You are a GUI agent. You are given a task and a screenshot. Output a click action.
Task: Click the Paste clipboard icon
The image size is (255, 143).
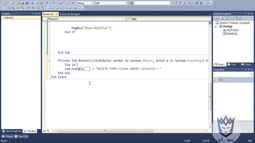[x=41, y=3]
